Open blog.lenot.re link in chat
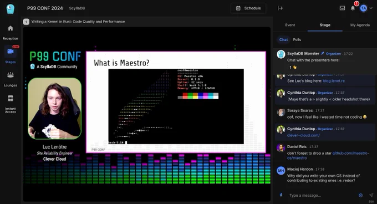377x204 pixels. (334, 81)
